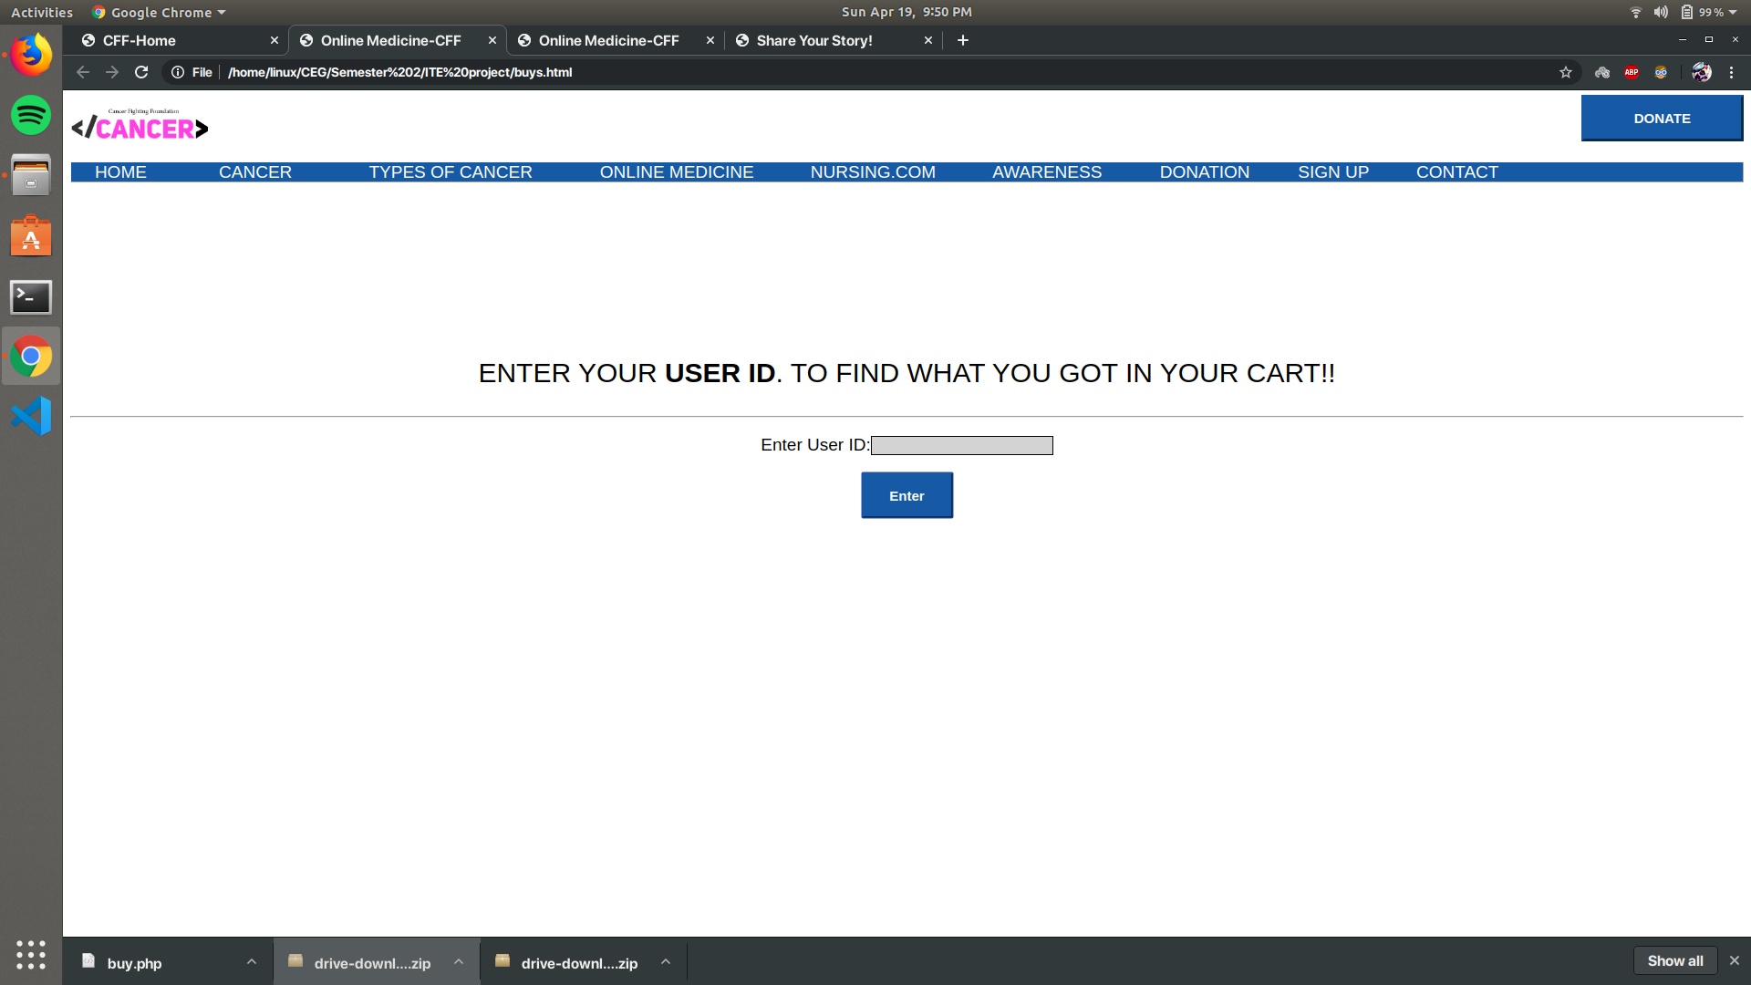
Task: Expand first drive-download zip options chevron
Action: [x=459, y=962]
